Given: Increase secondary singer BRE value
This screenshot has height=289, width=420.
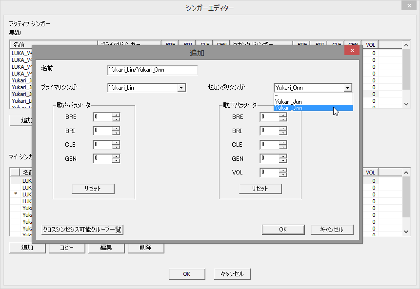Looking at the screenshot, I should pos(283,115).
